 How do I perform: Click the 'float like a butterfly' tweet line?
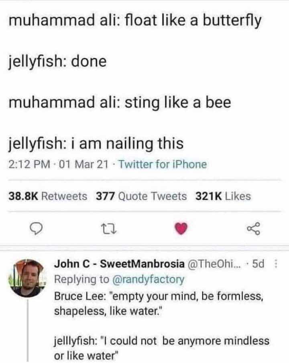pyautogui.click(x=135, y=20)
